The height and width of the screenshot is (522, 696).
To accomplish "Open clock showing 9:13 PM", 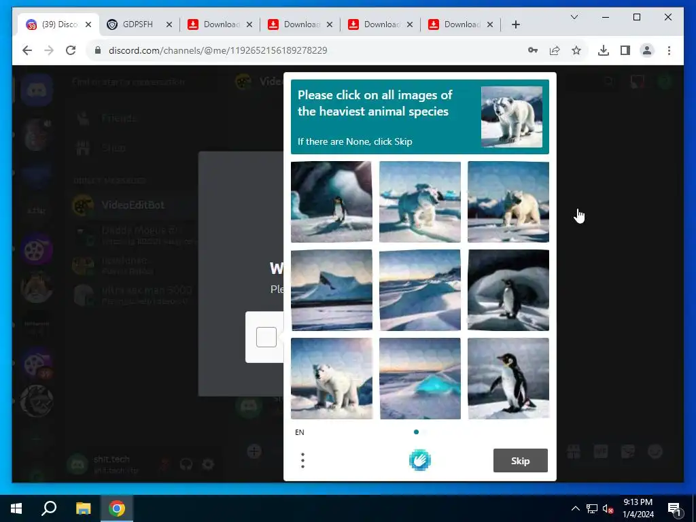I will pyautogui.click(x=638, y=508).
